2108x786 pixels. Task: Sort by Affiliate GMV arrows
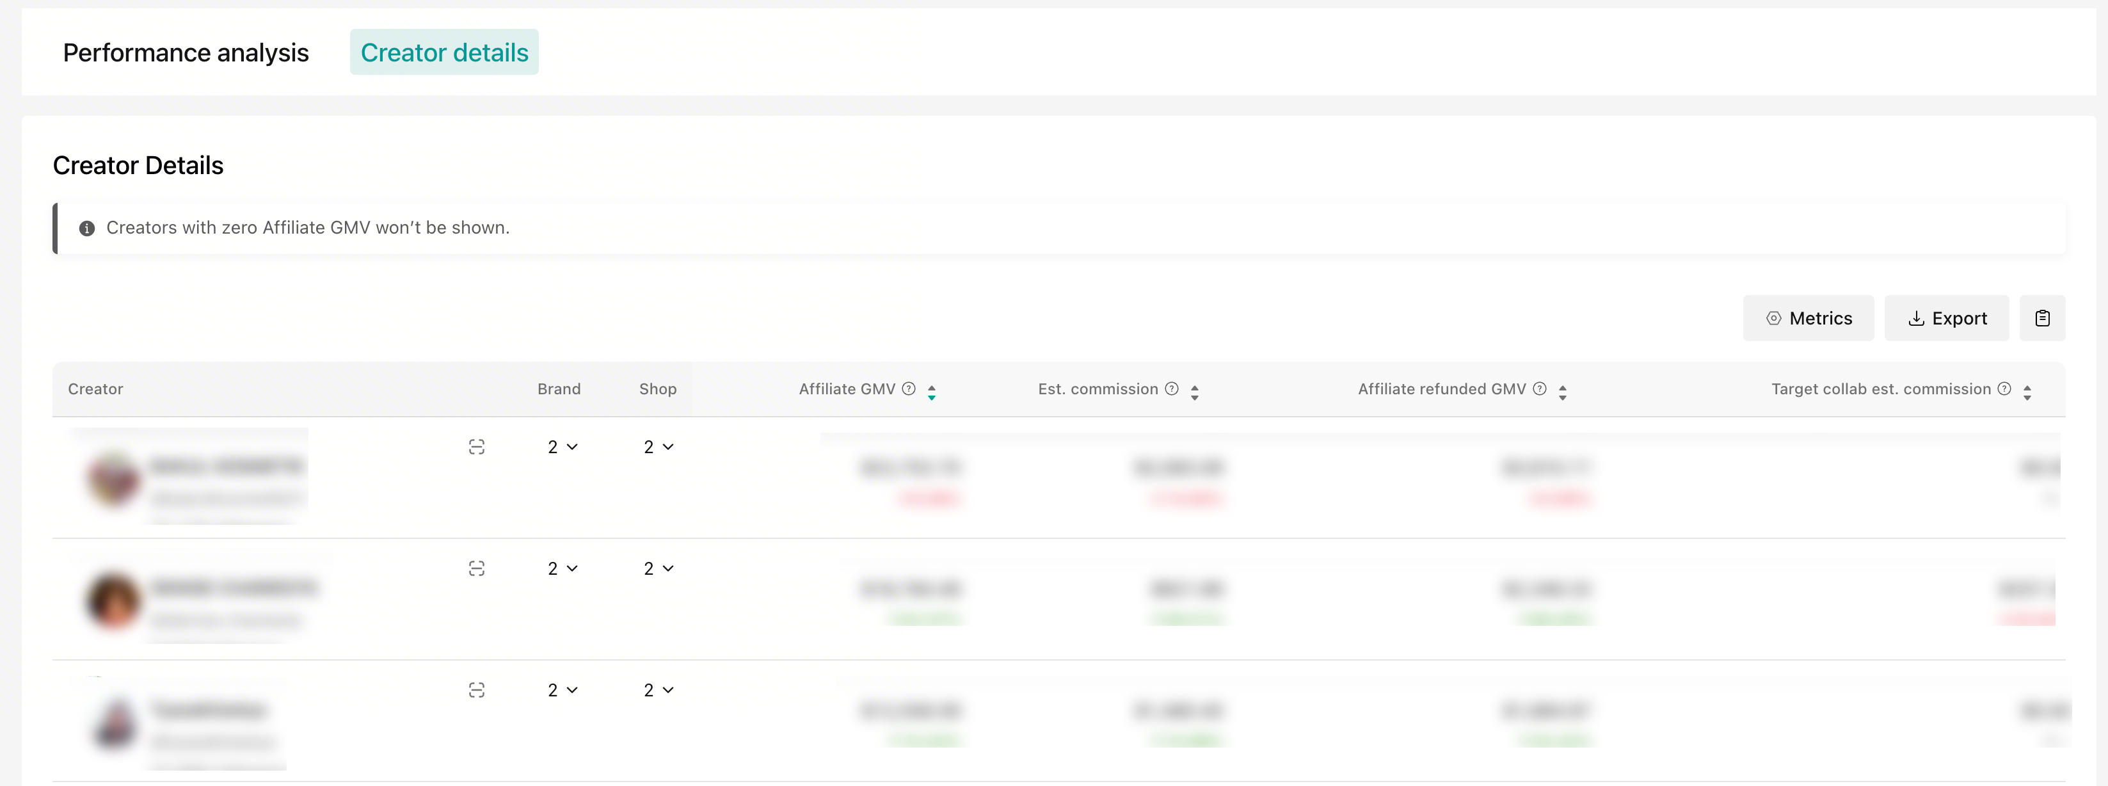[931, 392]
